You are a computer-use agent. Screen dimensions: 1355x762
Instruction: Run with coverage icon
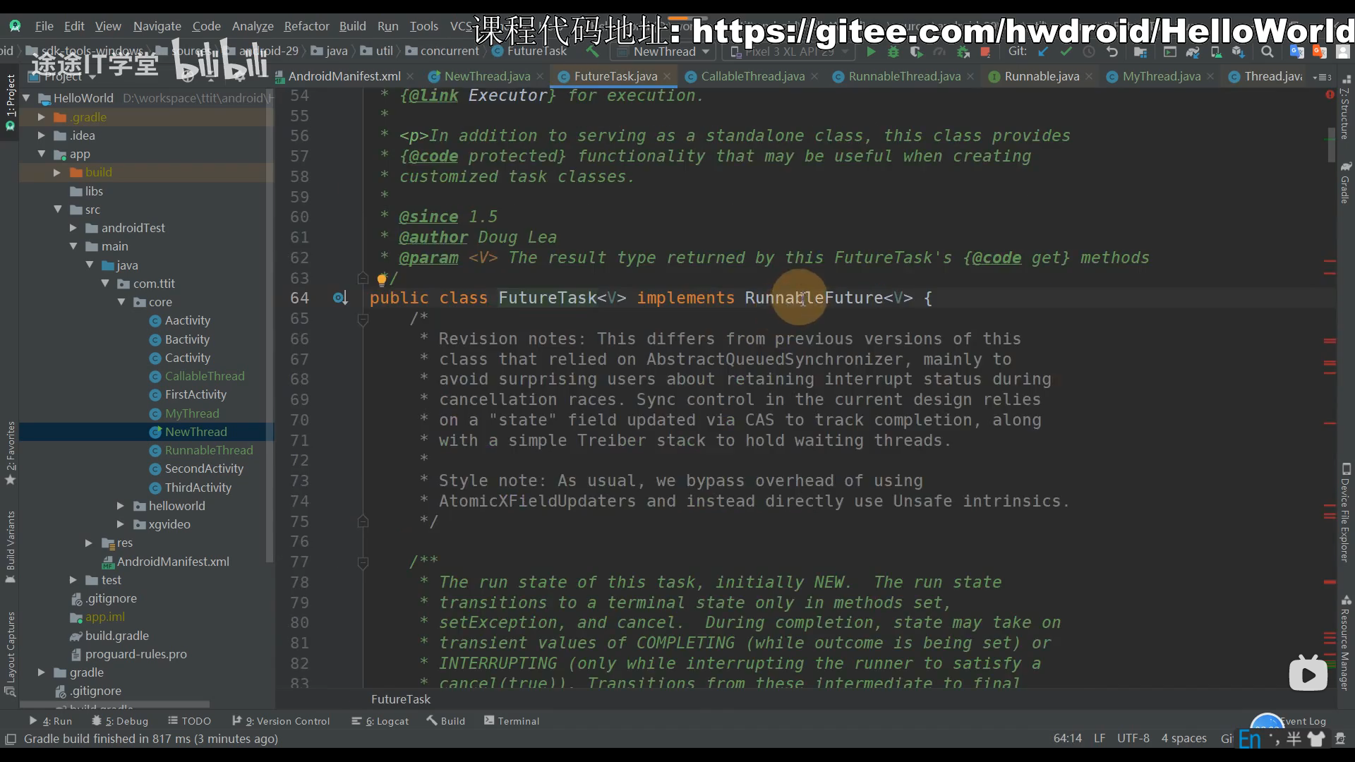tap(916, 52)
